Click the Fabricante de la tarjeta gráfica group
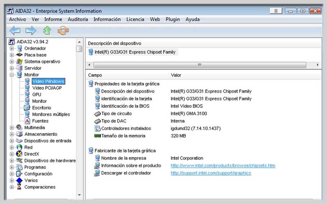Screen dimensions: 327x204 click(x=125, y=151)
